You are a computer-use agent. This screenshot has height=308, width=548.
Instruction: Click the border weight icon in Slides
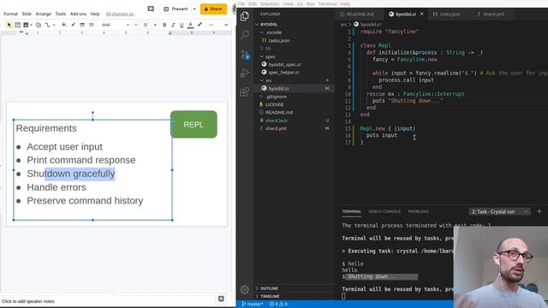[82, 25]
